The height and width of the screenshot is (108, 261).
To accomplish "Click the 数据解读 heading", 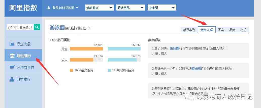I will 154,40.
